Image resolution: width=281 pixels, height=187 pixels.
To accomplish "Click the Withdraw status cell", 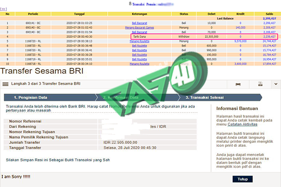I will pos(184,36).
